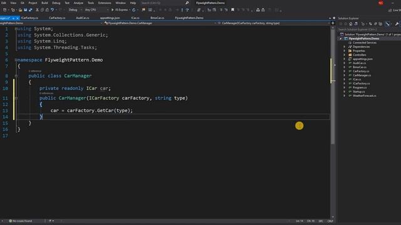The height and width of the screenshot is (225, 401).
Task: Open the Build menu
Action: pos(44,2)
